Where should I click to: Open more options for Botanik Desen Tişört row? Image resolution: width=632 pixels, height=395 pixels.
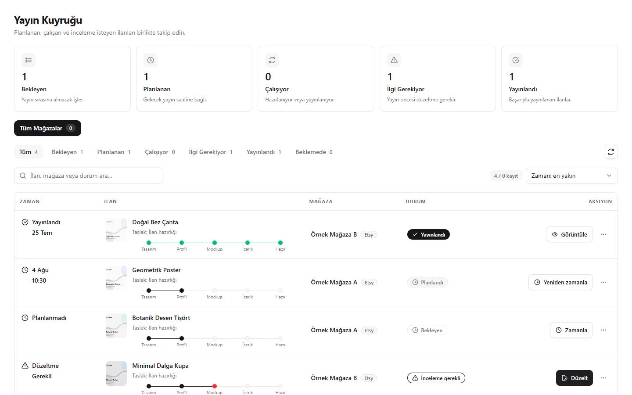[x=603, y=330]
